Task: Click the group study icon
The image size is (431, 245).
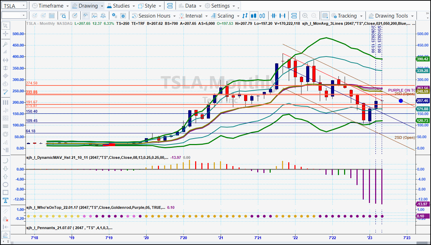Action: tap(103, 16)
